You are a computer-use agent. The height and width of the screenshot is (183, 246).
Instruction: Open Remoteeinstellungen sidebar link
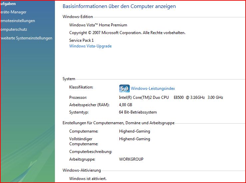pos(18,21)
